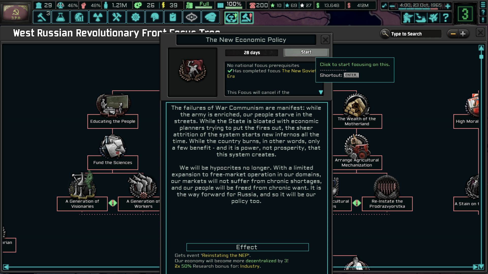Open the intelligence eye icon
Viewport: 488px width, 274px height.
coord(191,18)
